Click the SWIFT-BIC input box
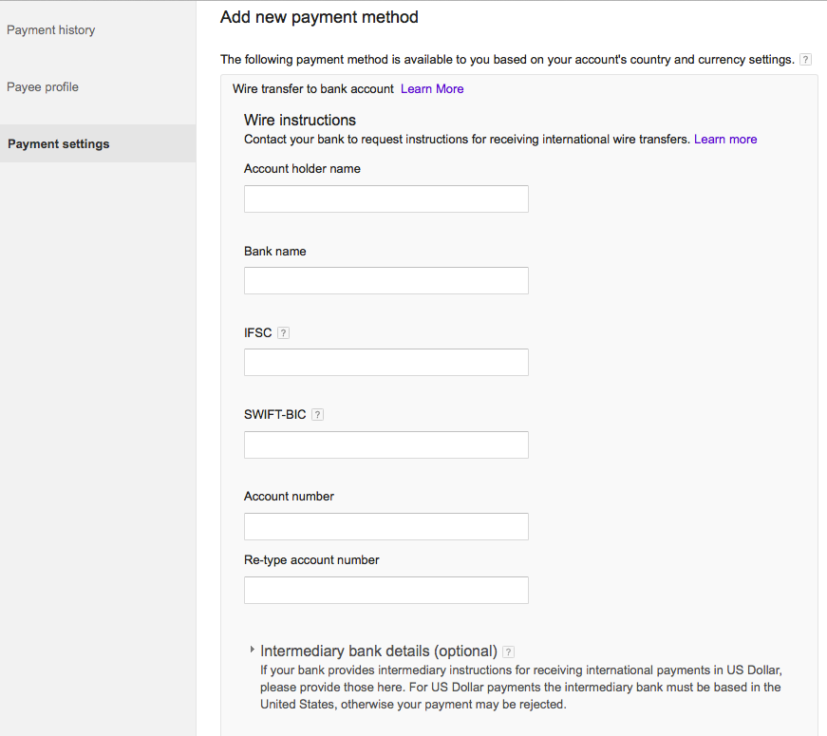 pos(386,444)
